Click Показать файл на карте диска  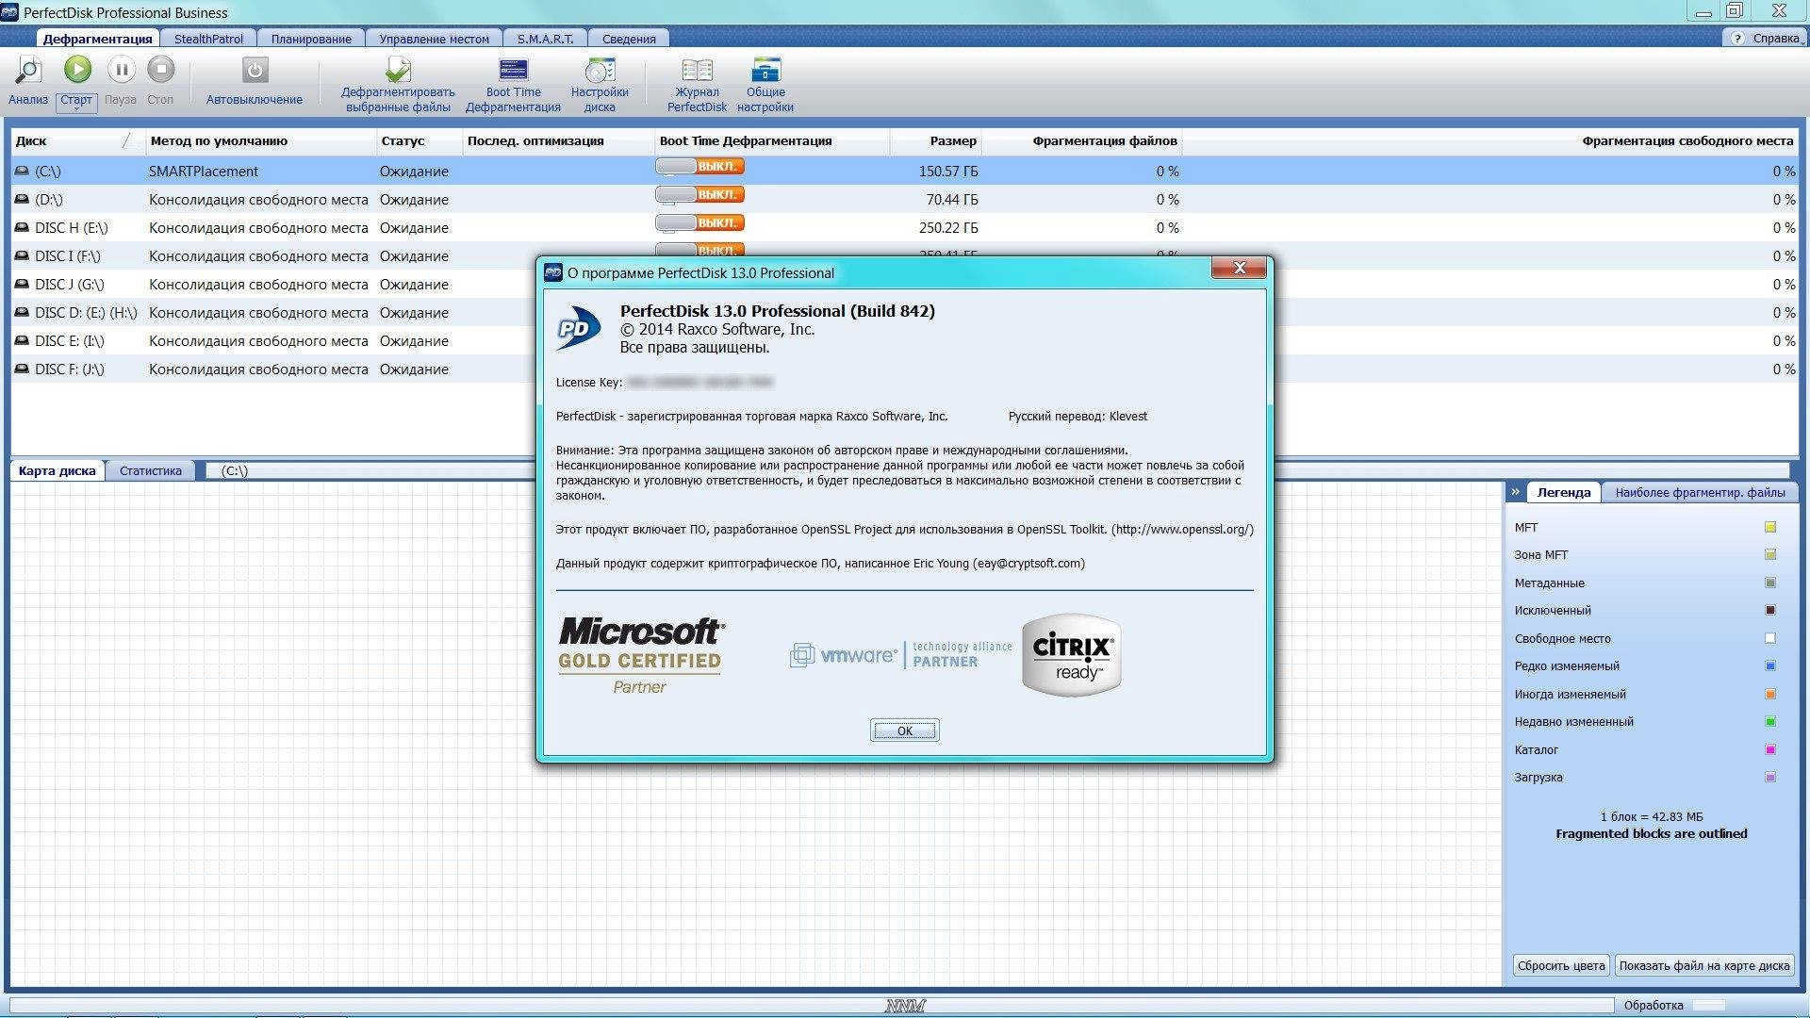pos(1704,965)
